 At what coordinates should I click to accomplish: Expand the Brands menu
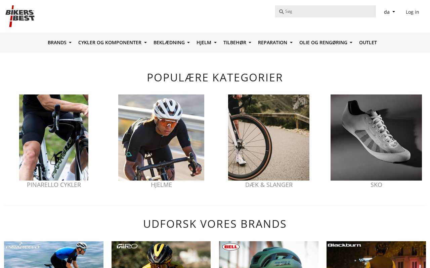[59, 43]
